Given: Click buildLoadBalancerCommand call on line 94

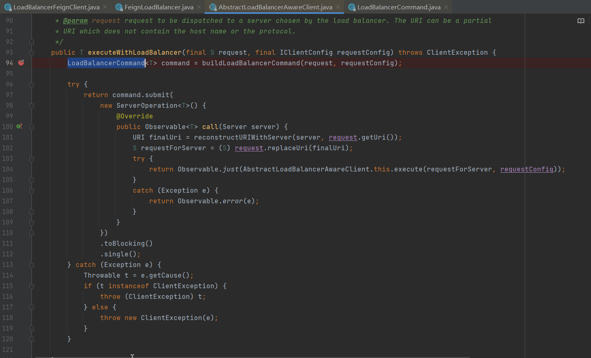Looking at the screenshot, I should click(x=251, y=63).
